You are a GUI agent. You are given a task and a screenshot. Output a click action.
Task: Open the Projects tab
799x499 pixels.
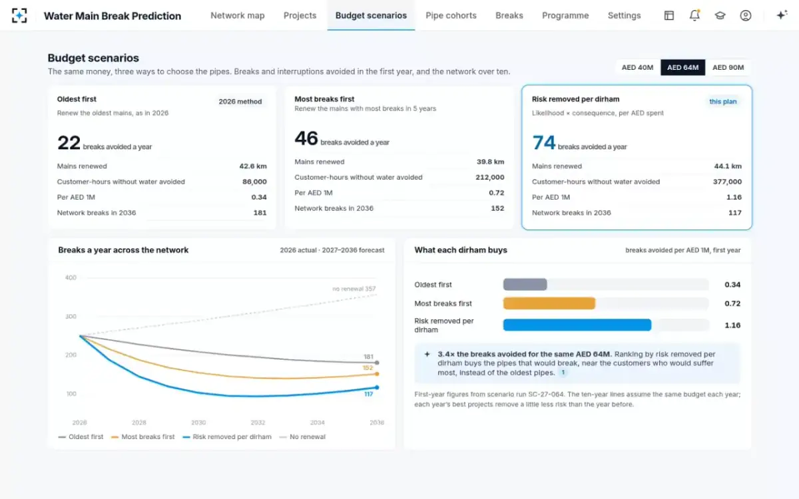300,15
